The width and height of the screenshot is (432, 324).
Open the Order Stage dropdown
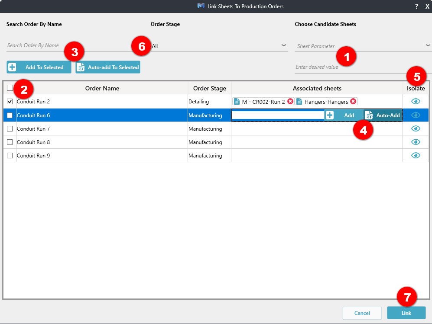283,45
